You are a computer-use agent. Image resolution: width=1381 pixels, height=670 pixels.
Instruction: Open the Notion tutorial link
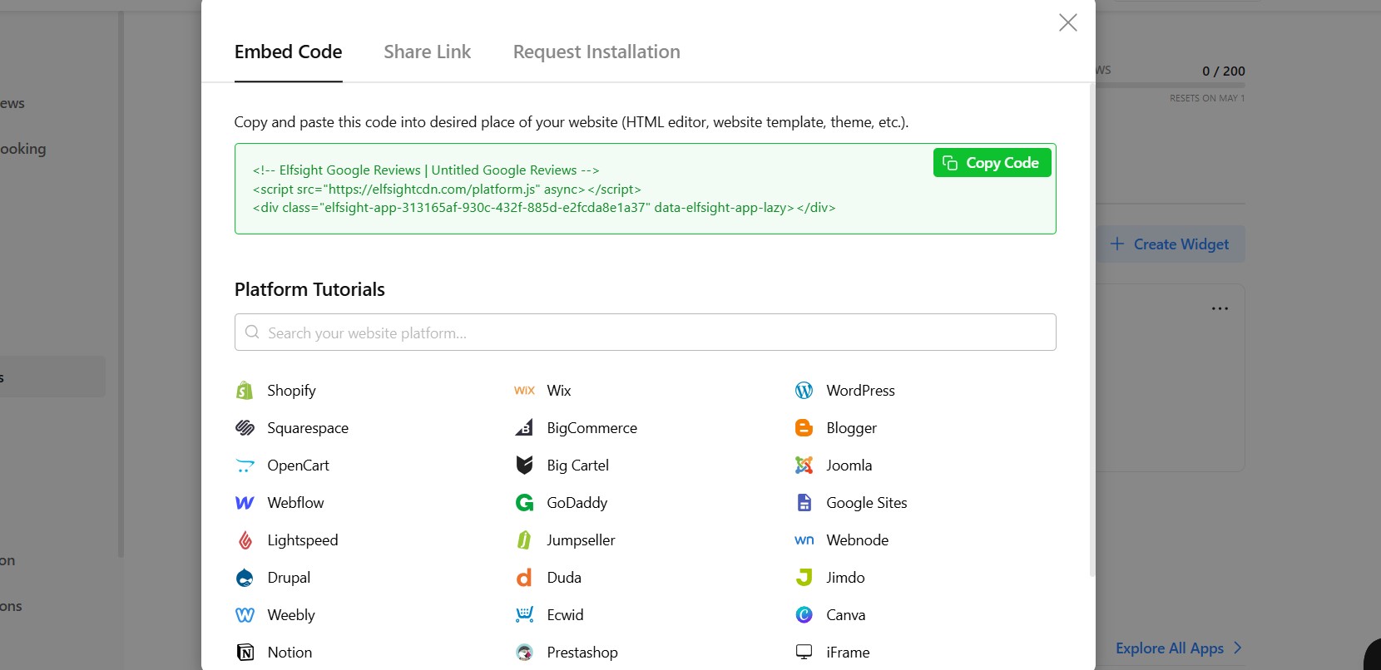click(290, 653)
